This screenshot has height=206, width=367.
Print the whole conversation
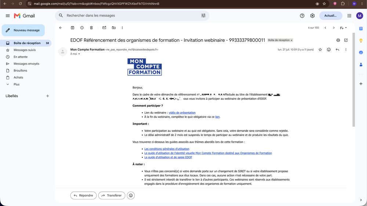pyautogui.click(x=338, y=40)
